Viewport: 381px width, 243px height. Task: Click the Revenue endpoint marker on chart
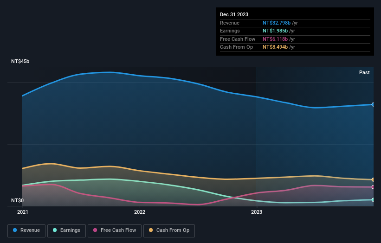coord(373,105)
